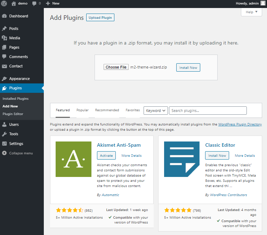Click Akismet star rating (862)
This screenshot has width=267, height=235.
(74, 210)
